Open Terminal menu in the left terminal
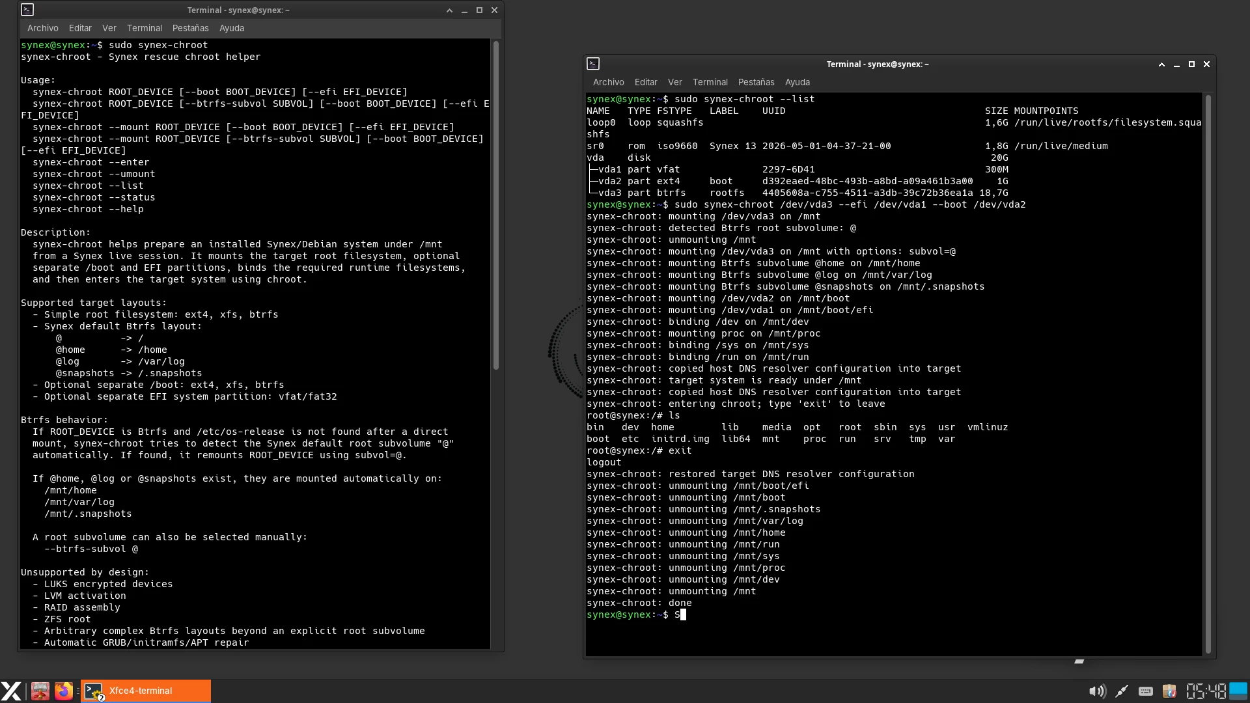This screenshot has width=1250, height=703. point(145,28)
